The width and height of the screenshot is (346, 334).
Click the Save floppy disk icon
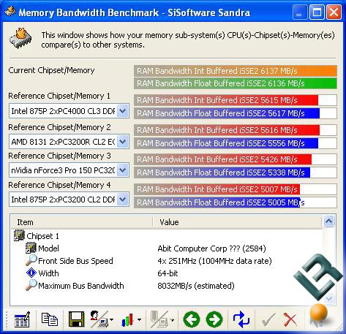(76, 319)
